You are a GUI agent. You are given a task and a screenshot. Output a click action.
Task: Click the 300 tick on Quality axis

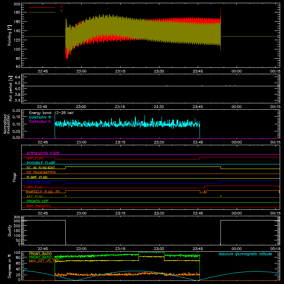click(x=17, y=217)
